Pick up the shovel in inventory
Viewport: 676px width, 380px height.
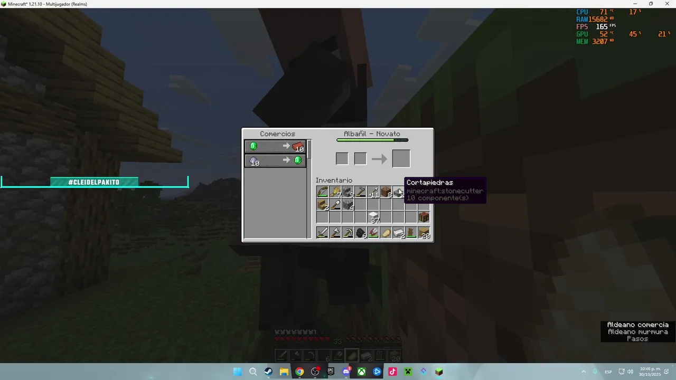335,205
